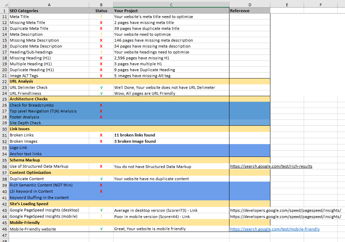
Task: Click the green checkmark beside Duplicate Content
Action: 101,179
